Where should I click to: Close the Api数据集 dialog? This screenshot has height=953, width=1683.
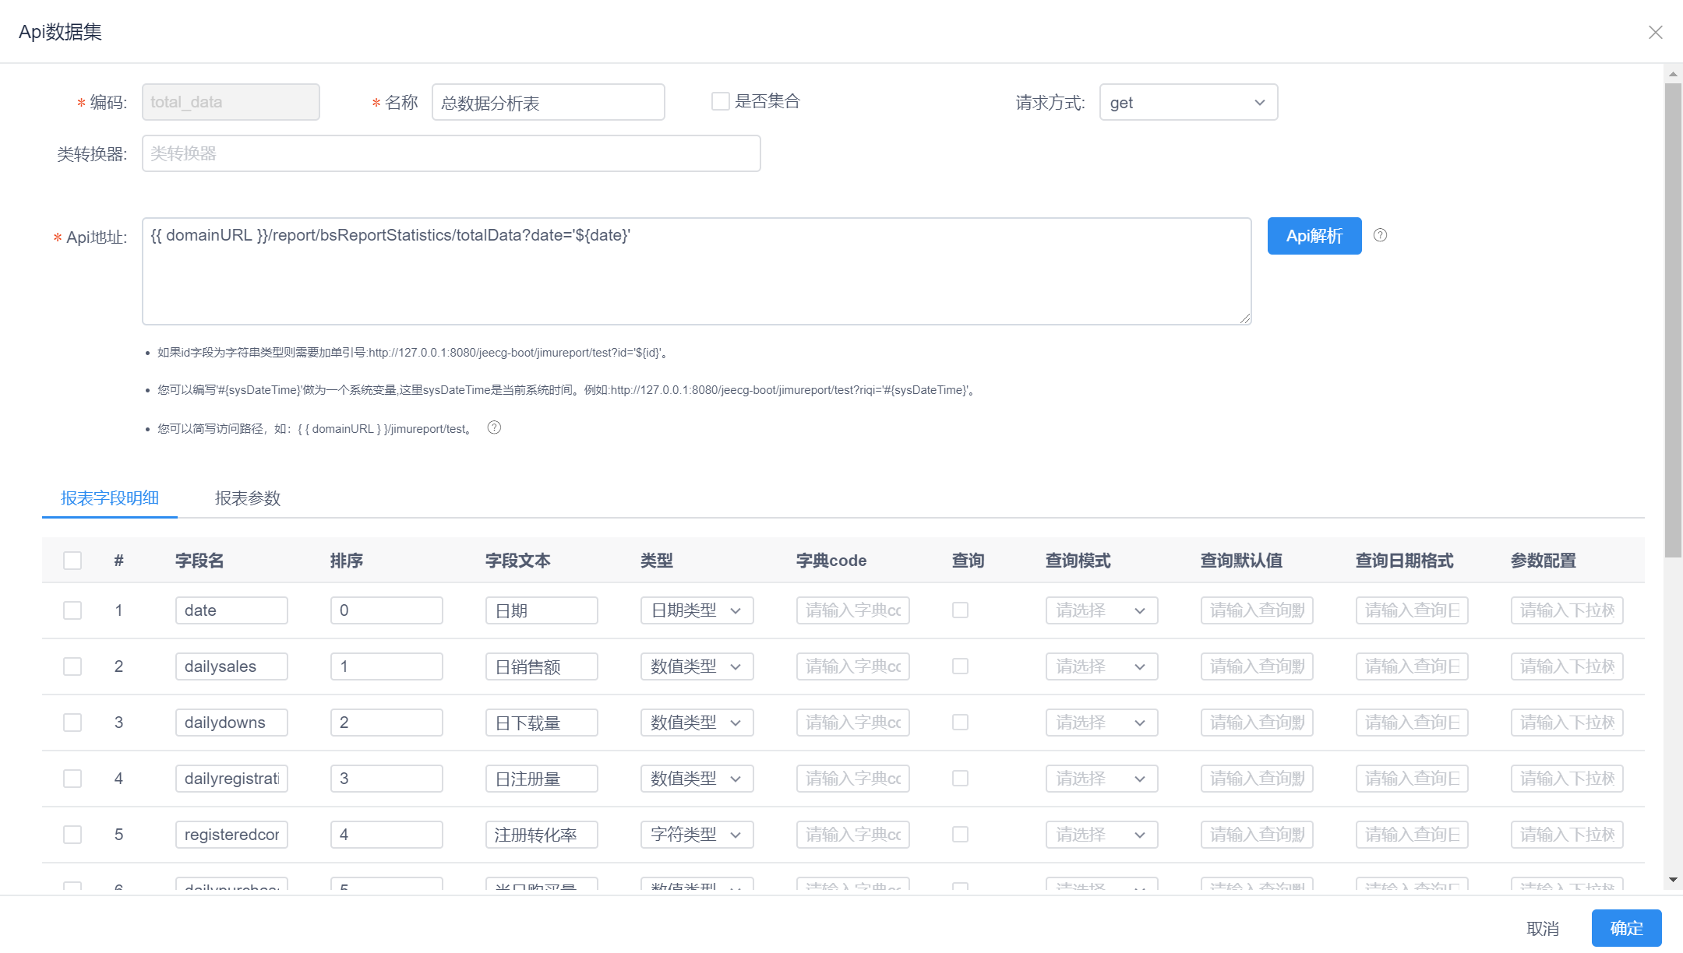coord(1656,32)
